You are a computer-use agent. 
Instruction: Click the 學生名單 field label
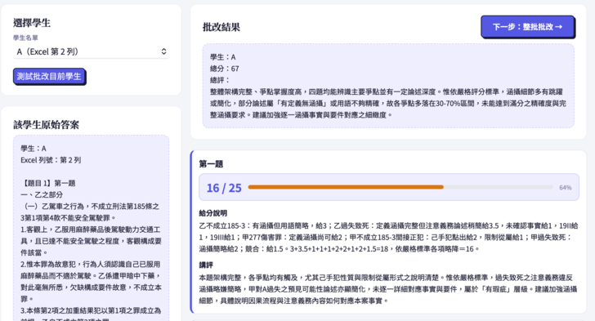[x=25, y=38]
